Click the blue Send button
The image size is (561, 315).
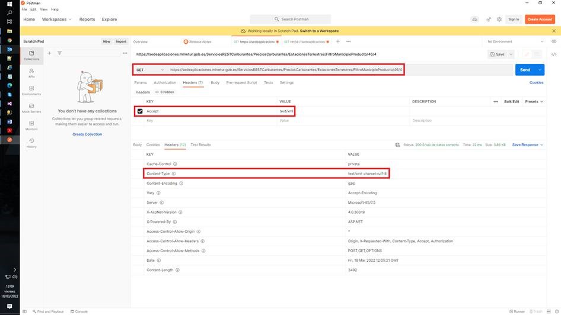(525, 70)
